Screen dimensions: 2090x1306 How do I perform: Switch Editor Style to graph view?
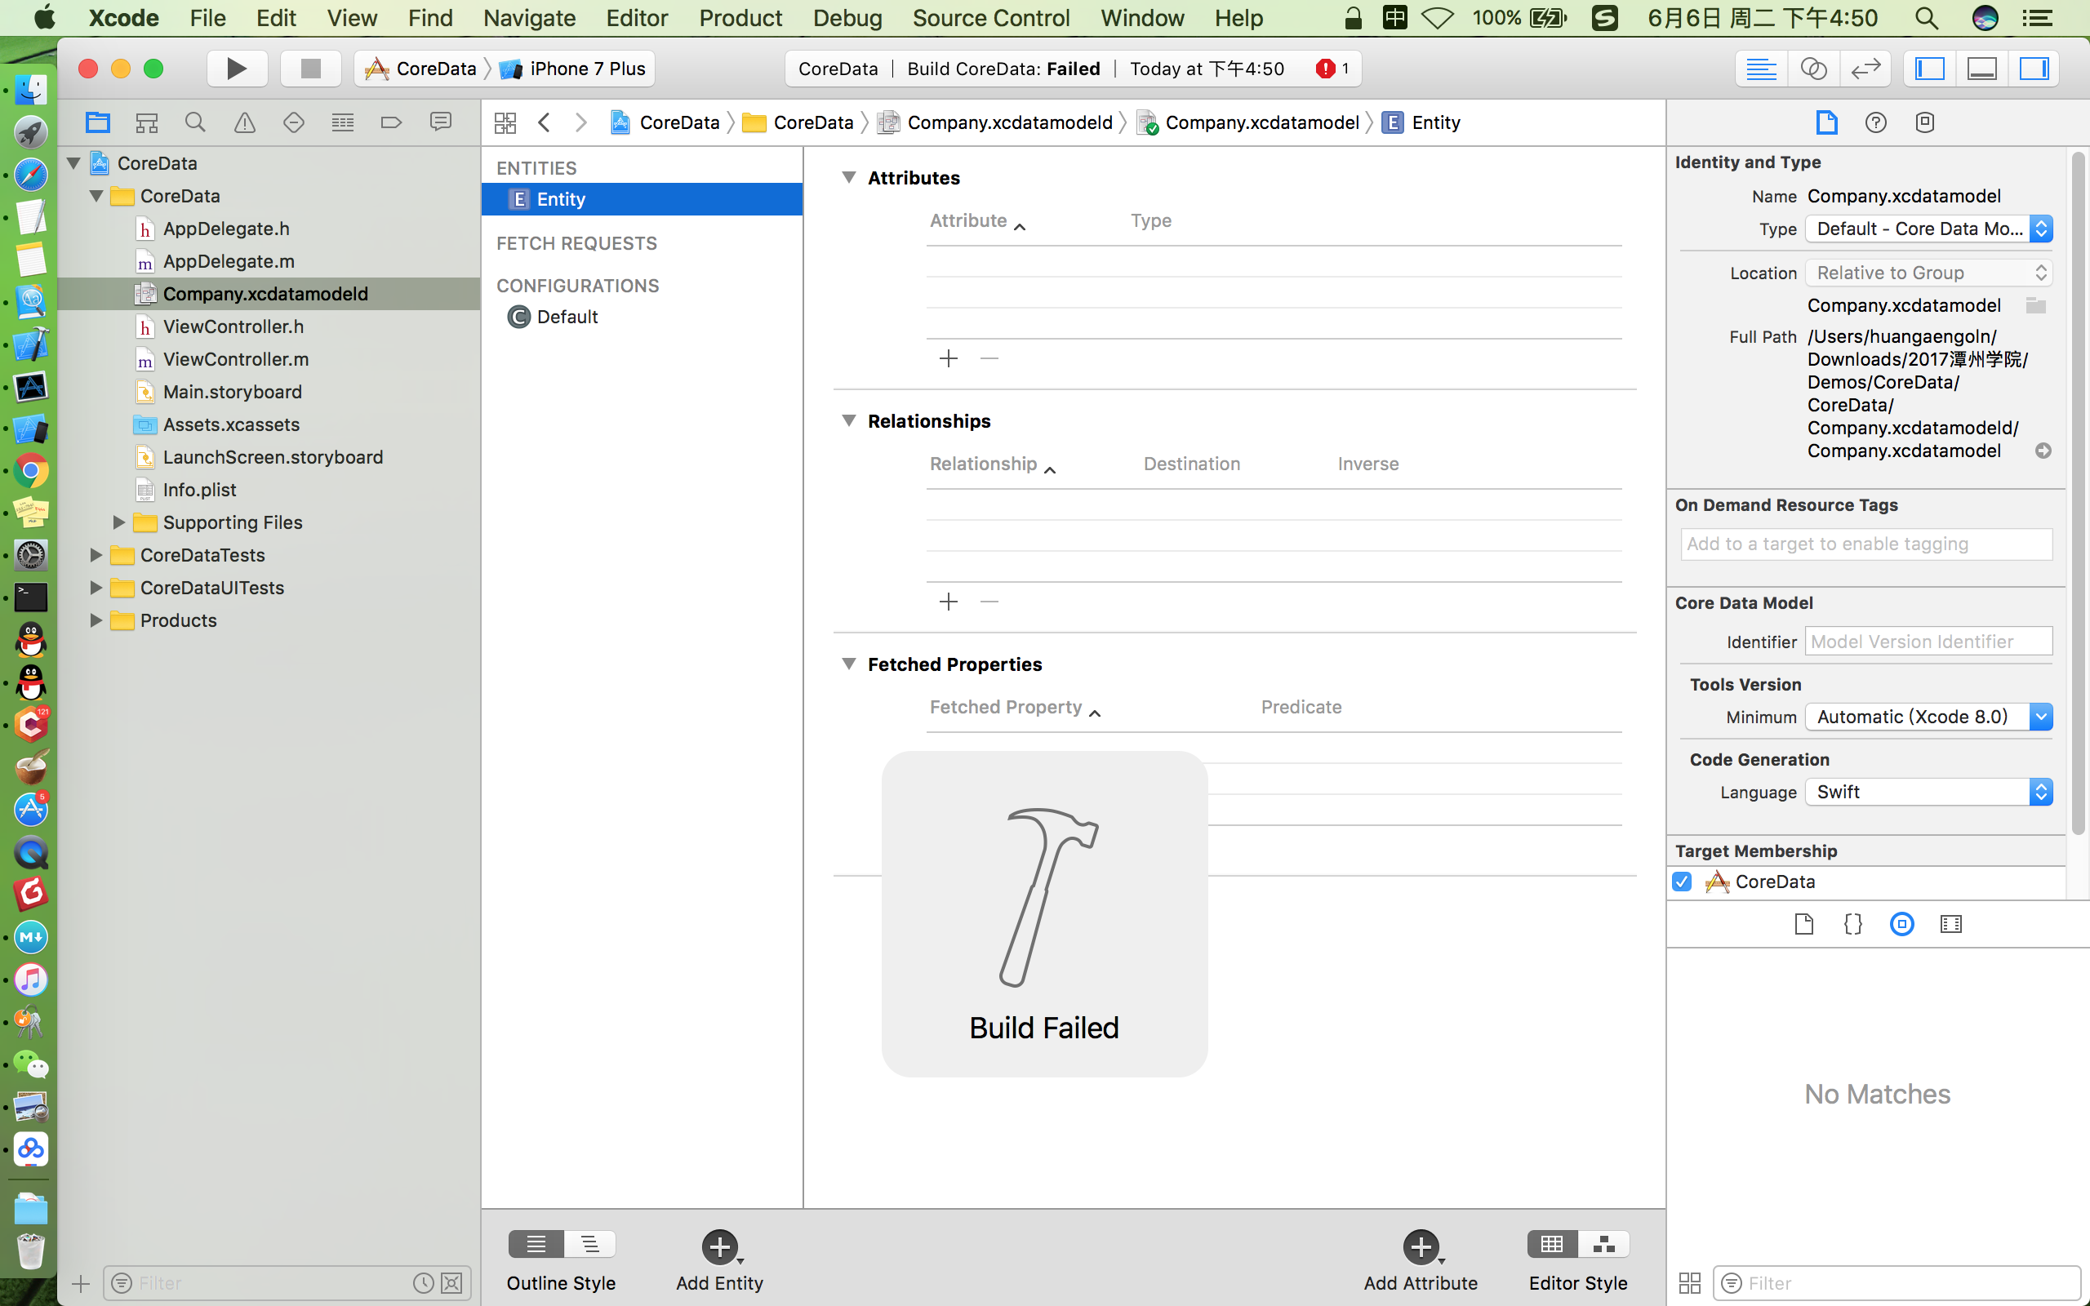(x=1603, y=1244)
